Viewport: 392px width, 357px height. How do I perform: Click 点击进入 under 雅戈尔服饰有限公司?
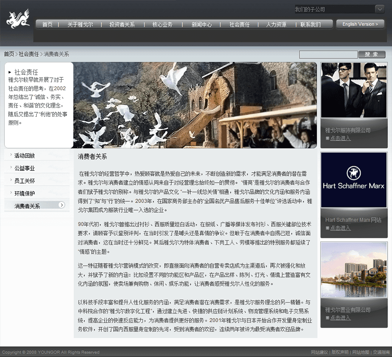(340, 138)
